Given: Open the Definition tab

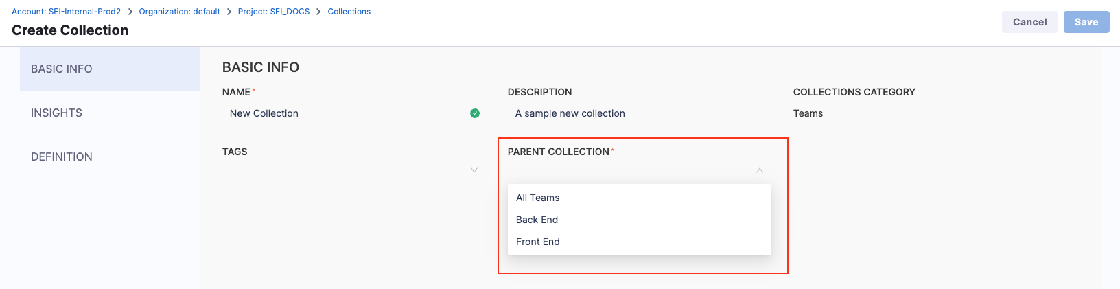Looking at the screenshot, I should [62, 157].
